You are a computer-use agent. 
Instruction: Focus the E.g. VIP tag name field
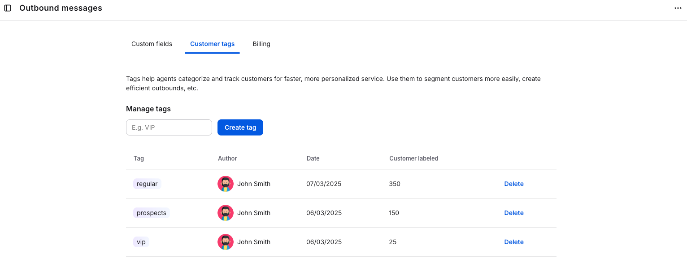click(x=169, y=127)
